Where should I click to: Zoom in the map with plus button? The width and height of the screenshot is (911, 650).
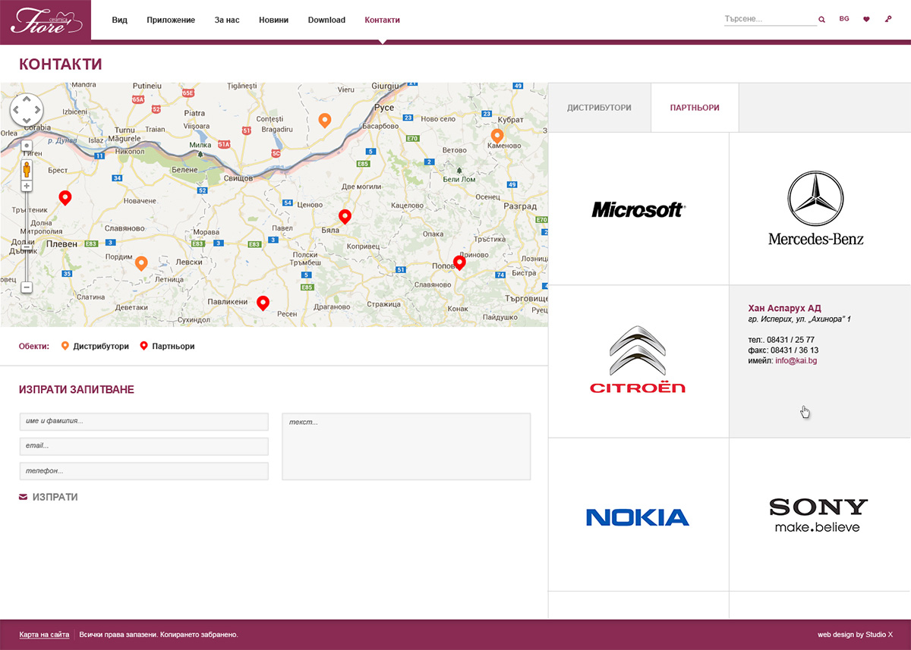pyautogui.click(x=27, y=186)
